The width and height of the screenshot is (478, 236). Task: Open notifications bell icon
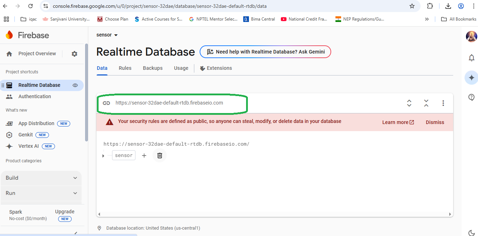coord(472,58)
